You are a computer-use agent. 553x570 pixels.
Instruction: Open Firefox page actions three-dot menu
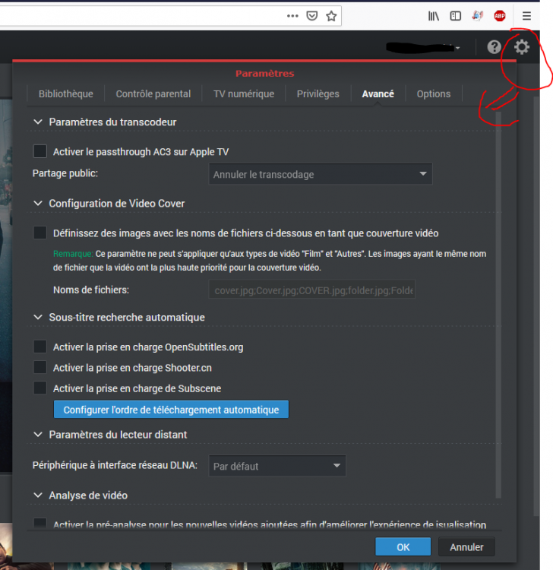coord(292,16)
